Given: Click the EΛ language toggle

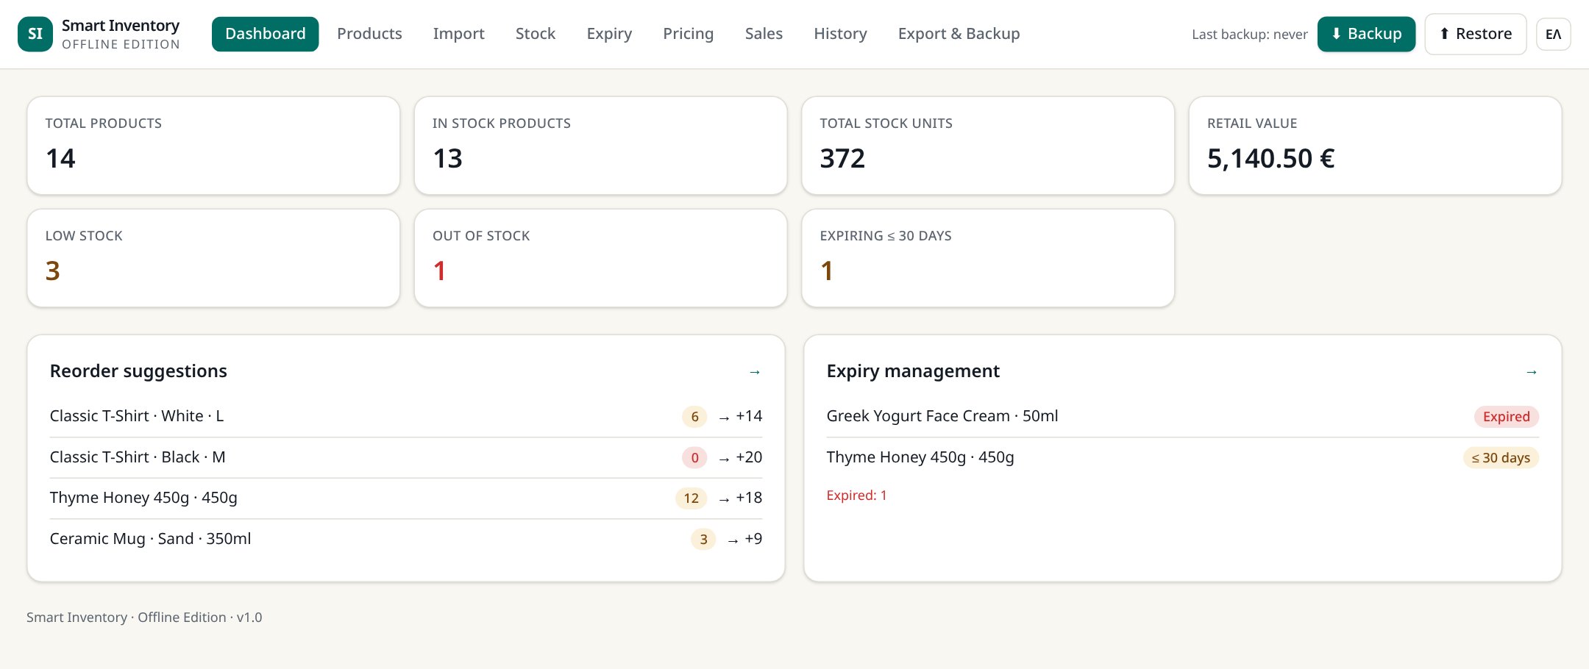Looking at the screenshot, I should tap(1554, 34).
